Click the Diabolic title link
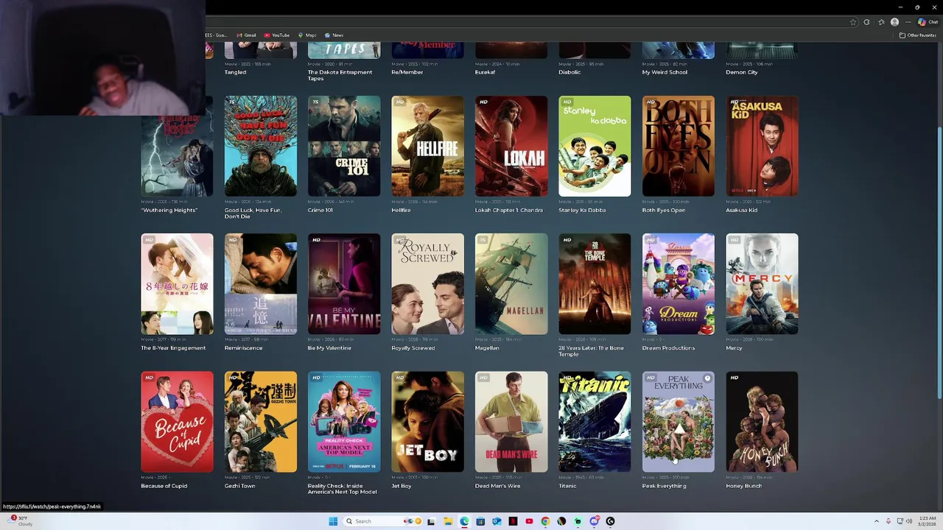943x530 pixels. coord(569,72)
